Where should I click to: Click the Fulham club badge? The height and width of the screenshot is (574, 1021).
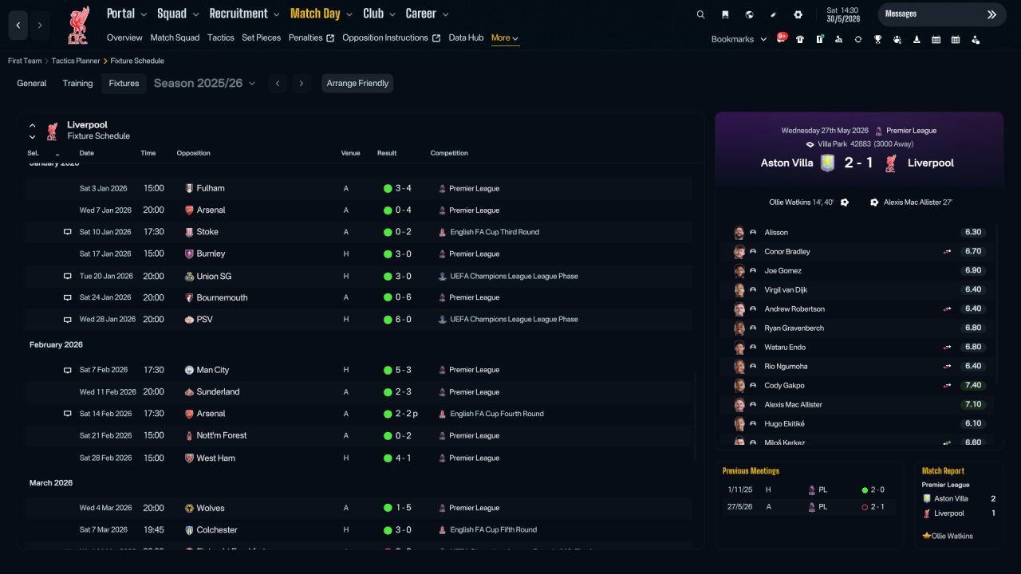coord(189,188)
